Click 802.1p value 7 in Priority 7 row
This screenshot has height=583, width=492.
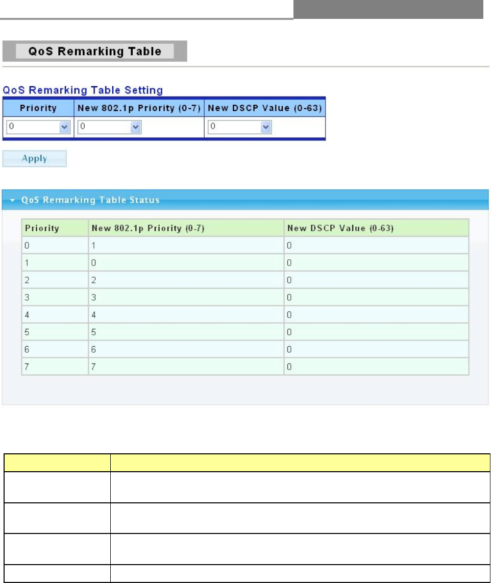pos(186,367)
